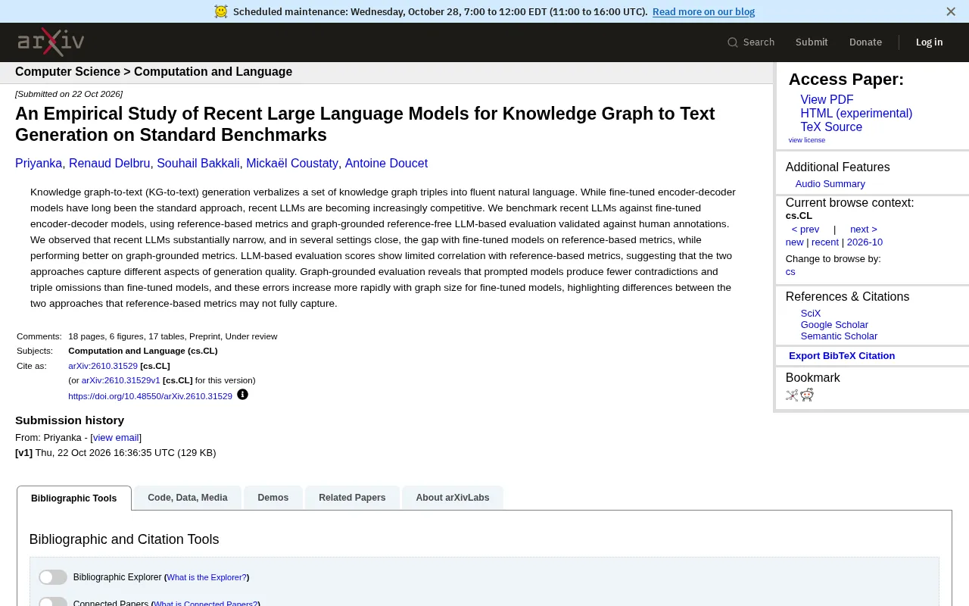Image resolution: width=969 pixels, height=606 pixels.
Task: Open the Audio Summary feature
Action: pyautogui.click(x=830, y=184)
